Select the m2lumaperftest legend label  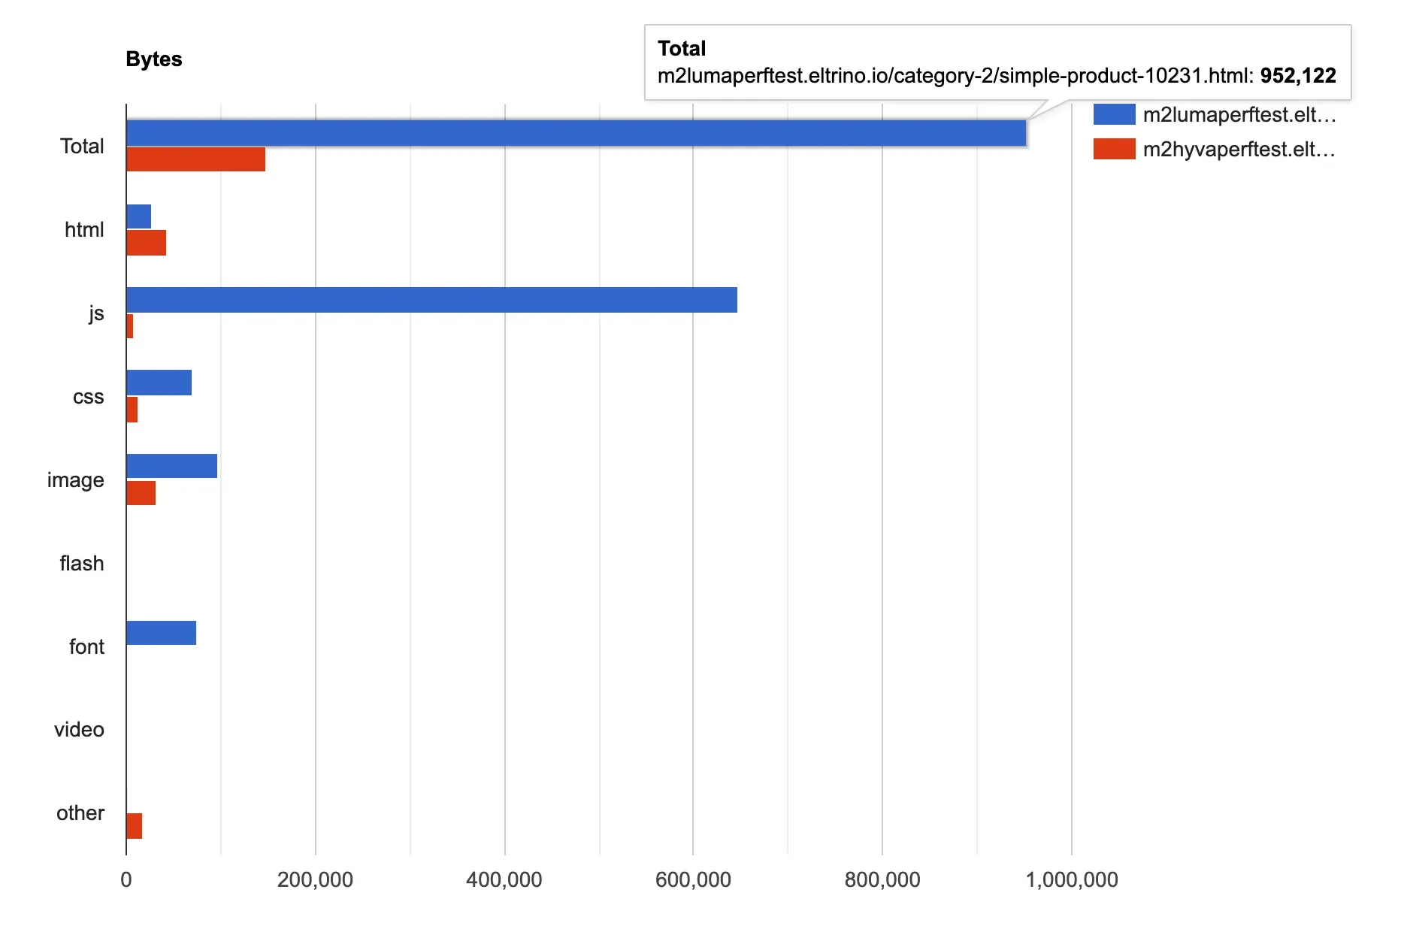(x=1239, y=115)
